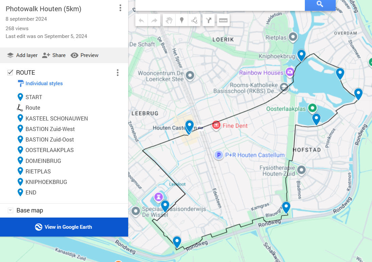
Task: Open ROUTE layer three-dot options menu
Action: click(117, 73)
